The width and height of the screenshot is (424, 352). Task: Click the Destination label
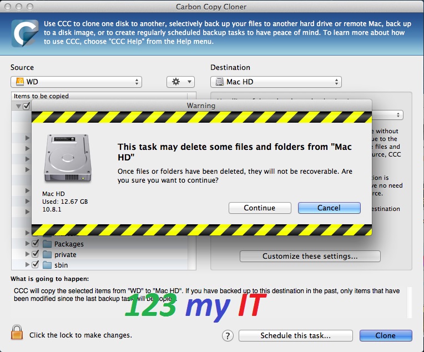click(x=230, y=67)
